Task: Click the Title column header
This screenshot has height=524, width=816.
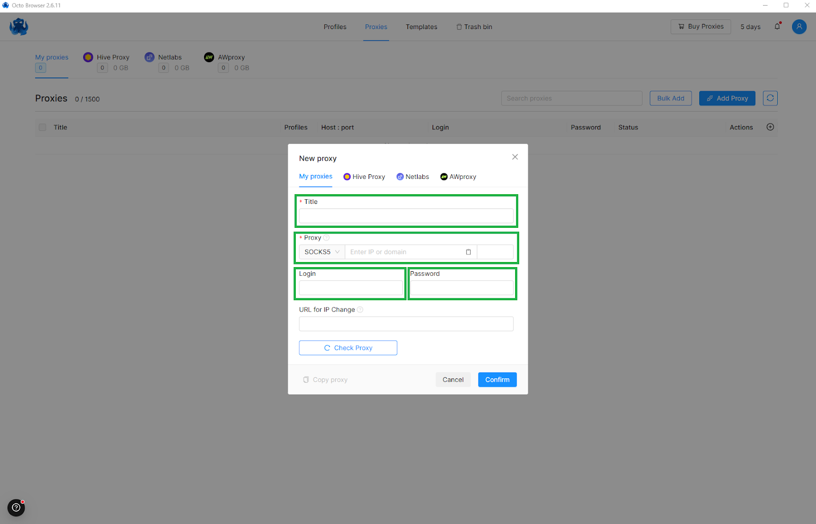Action: coord(60,127)
